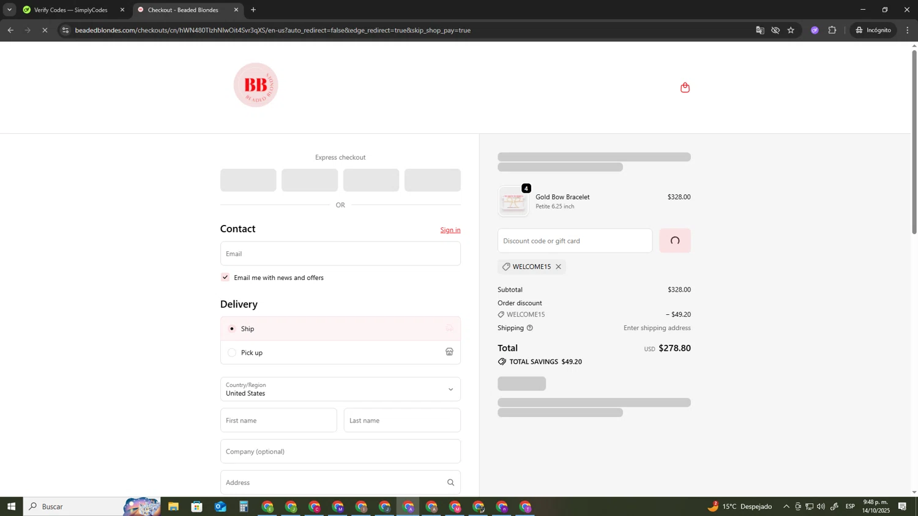Select the Checkout - Beaded Blondes tab
The width and height of the screenshot is (918, 516).
pyautogui.click(x=187, y=10)
